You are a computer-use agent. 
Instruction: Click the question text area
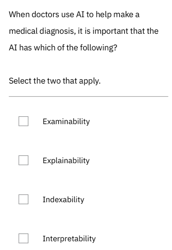click(84, 31)
